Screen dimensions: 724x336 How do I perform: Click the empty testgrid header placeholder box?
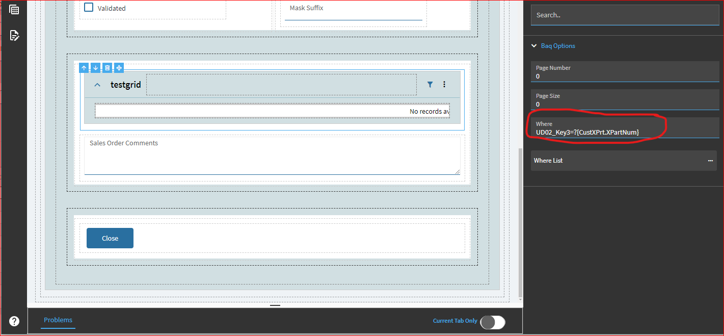(281, 85)
